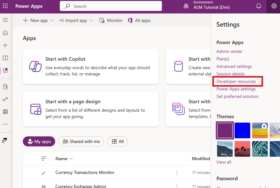Open Plan(s) link in Settings
The image size is (280, 188).
223,59
